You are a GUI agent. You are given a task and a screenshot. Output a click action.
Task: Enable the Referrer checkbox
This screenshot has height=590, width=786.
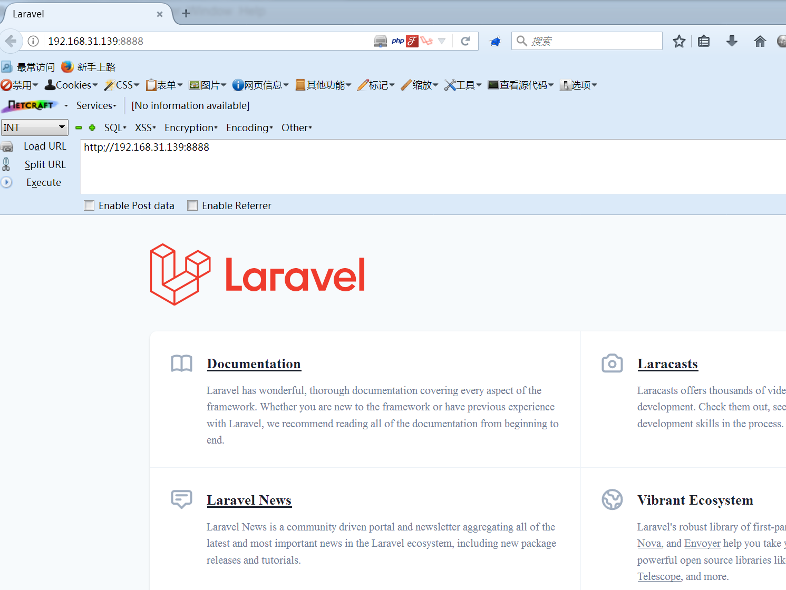(x=192, y=205)
